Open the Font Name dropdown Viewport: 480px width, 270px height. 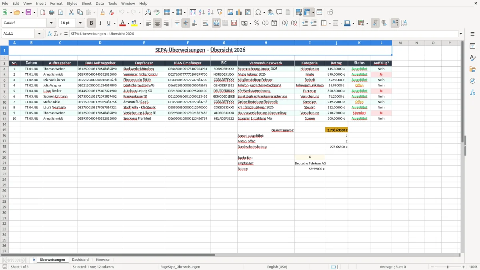pos(51,23)
